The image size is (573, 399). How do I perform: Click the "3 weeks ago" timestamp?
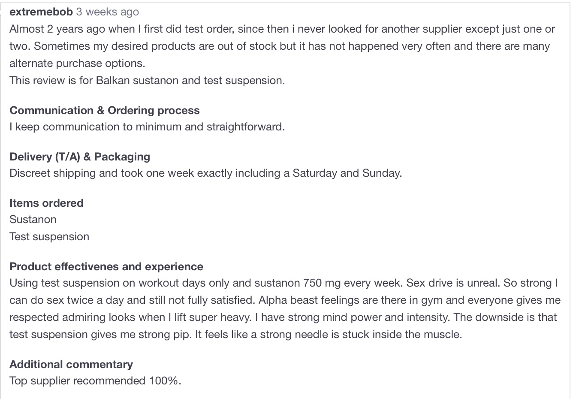108,12
